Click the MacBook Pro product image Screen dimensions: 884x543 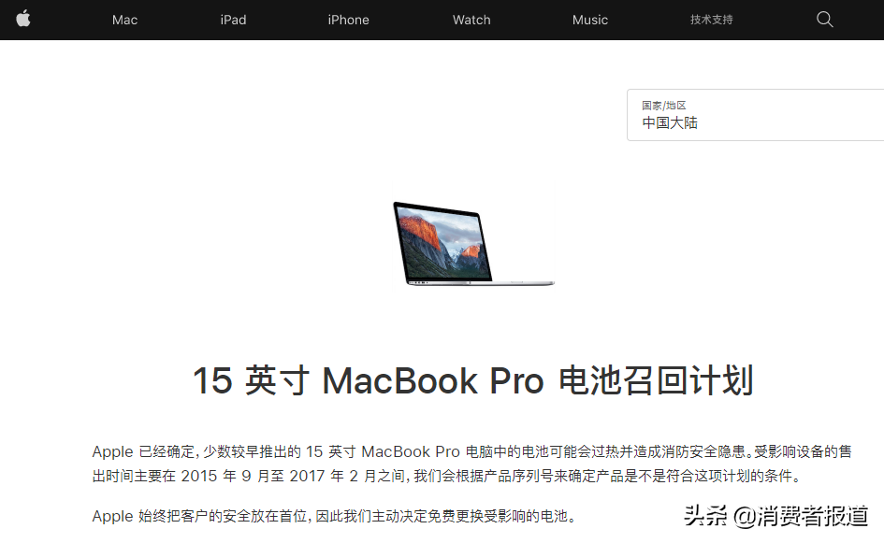(473, 243)
